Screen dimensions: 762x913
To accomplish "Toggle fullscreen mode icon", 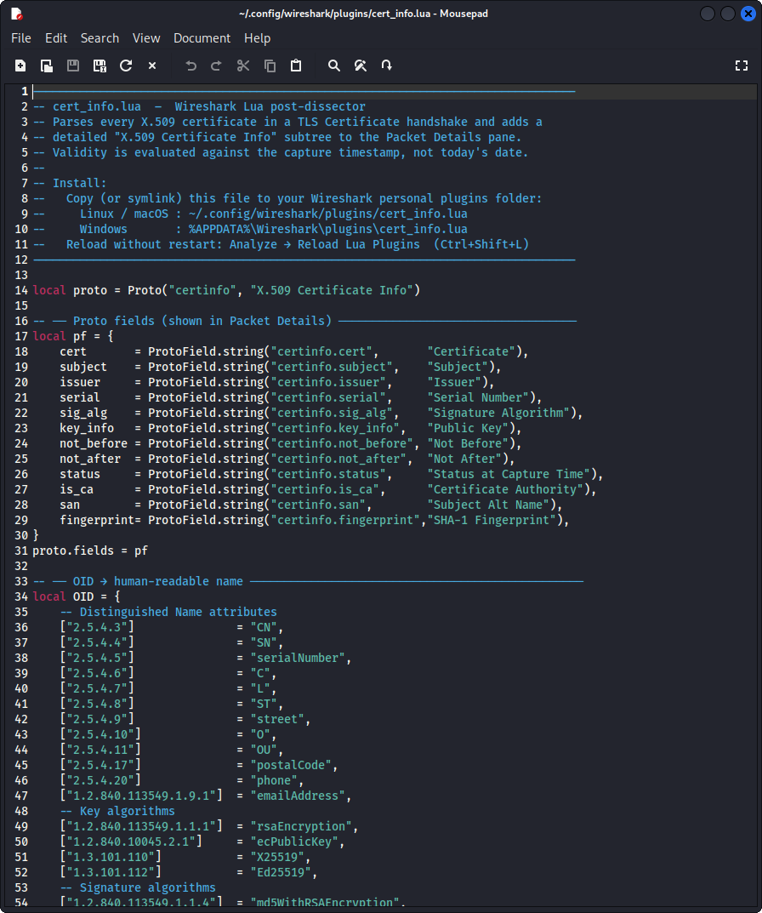I will [x=741, y=66].
